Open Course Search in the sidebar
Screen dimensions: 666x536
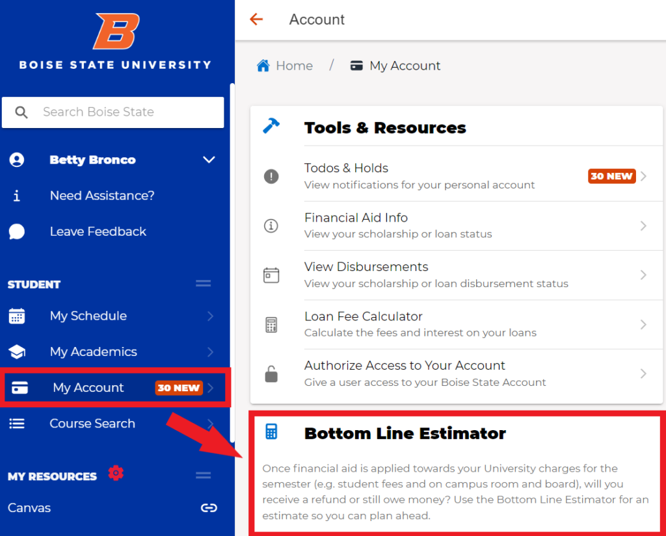click(113, 424)
